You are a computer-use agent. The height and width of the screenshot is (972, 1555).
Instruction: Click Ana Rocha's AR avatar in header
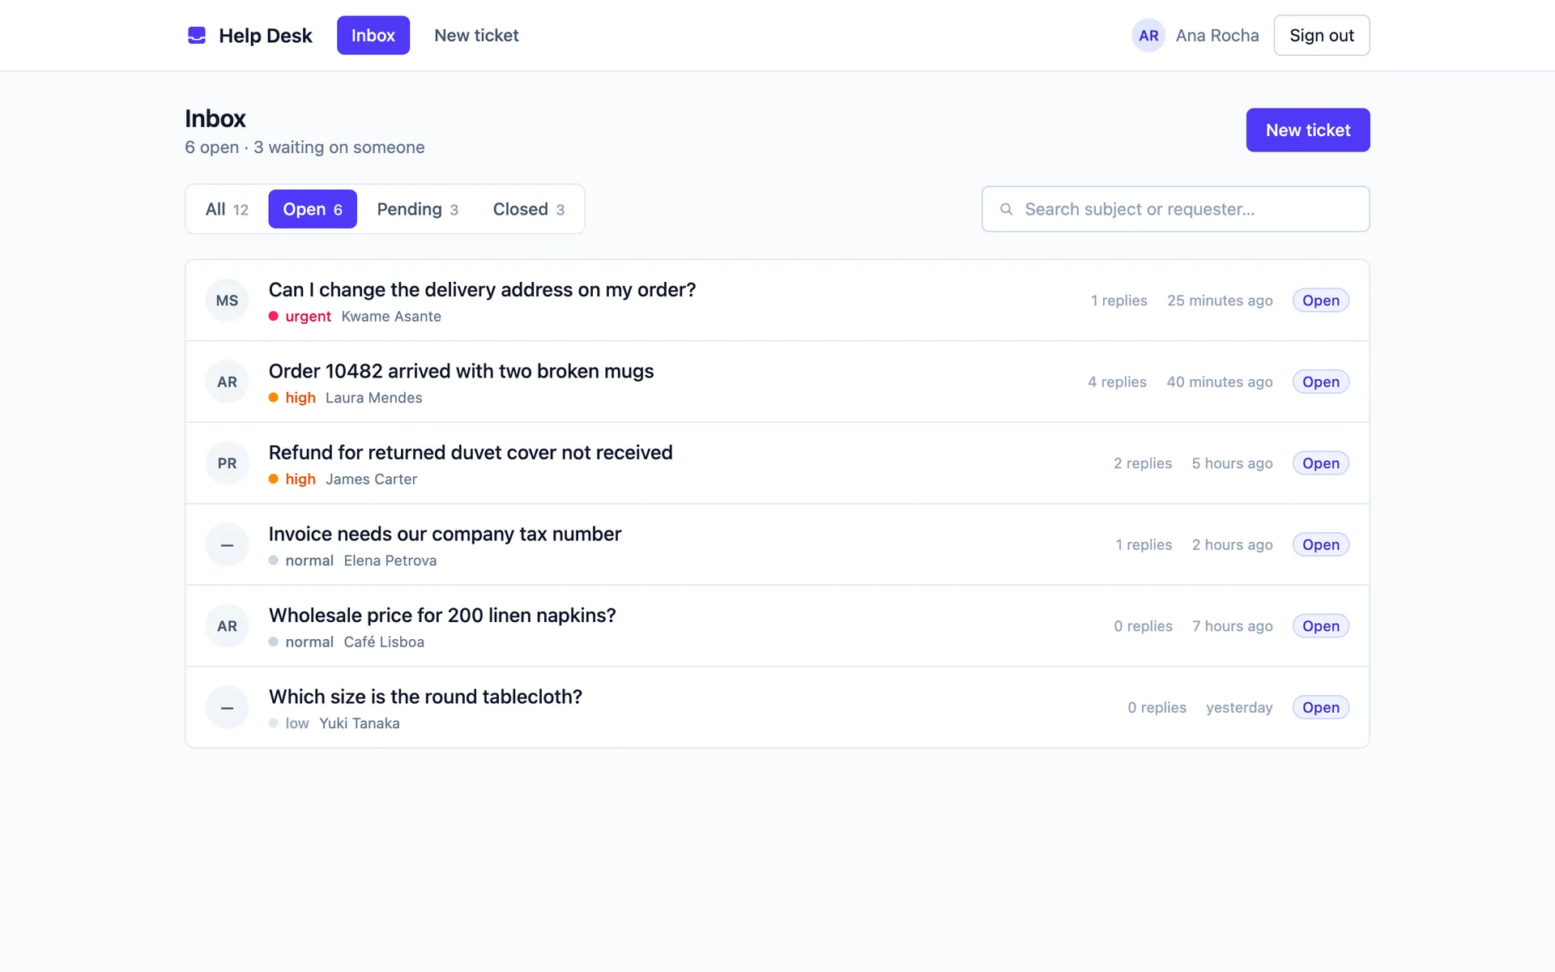1148,36
